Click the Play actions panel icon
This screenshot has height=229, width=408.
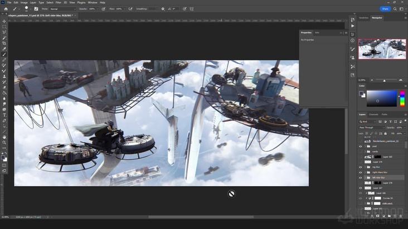353,26
